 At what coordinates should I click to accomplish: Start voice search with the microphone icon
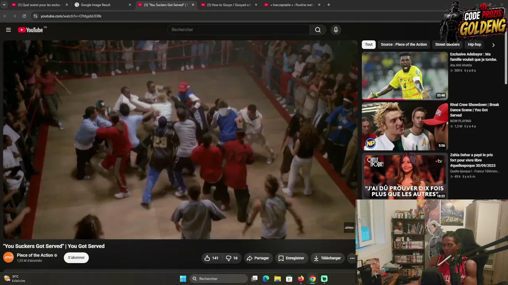[336, 30]
